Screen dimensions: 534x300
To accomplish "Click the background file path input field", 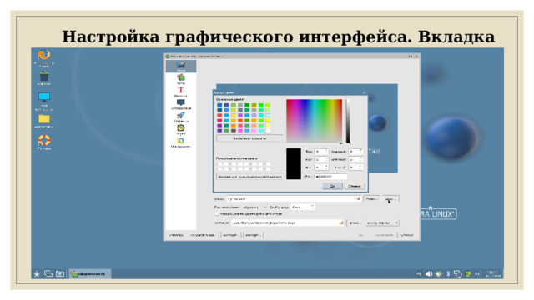I will pos(293,198).
